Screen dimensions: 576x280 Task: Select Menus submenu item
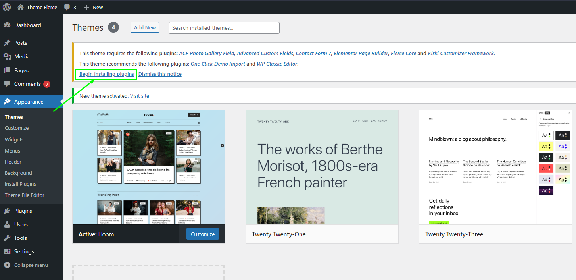coord(13,151)
